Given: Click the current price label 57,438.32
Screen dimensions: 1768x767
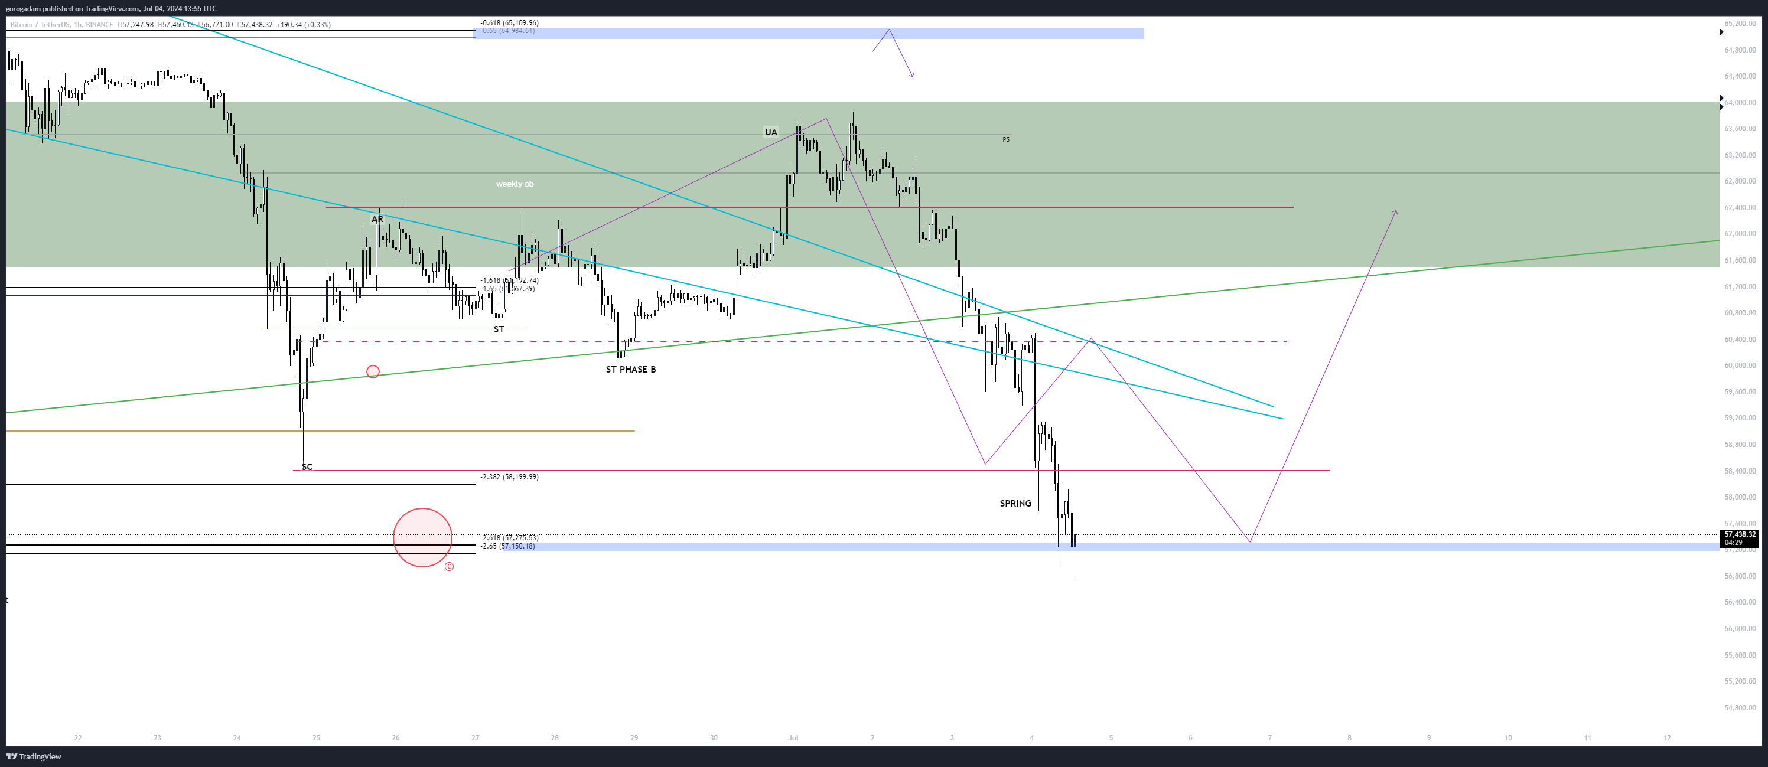Looking at the screenshot, I should [x=1740, y=534].
